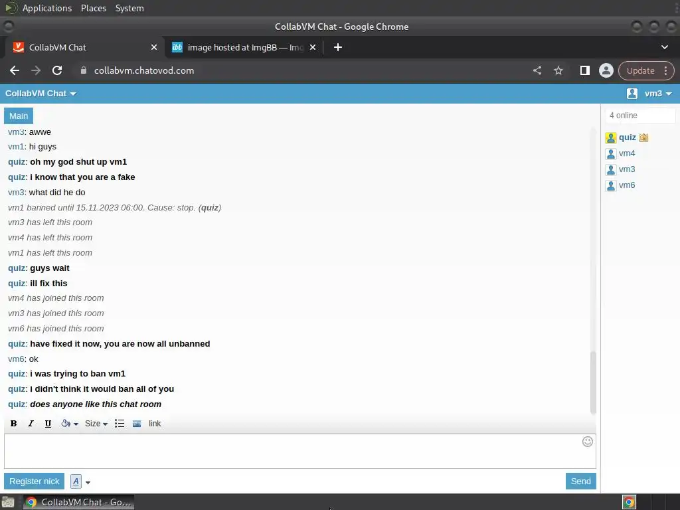The height and width of the screenshot is (510, 680).
Task: Select vm4 in the online users list
Action: click(x=627, y=153)
